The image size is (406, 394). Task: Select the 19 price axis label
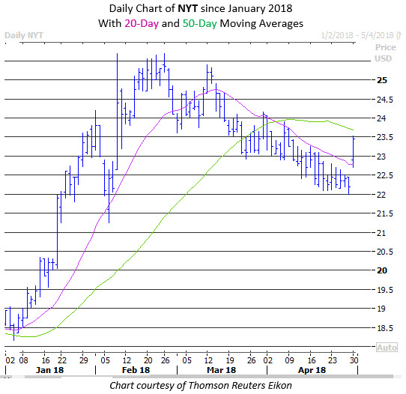(x=381, y=309)
